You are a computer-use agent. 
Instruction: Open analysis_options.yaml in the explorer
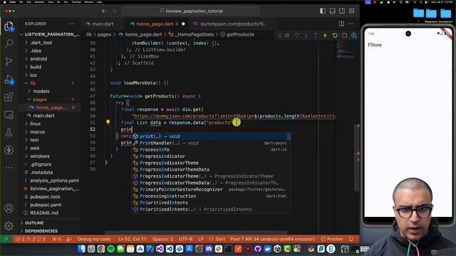[x=54, y=180]
